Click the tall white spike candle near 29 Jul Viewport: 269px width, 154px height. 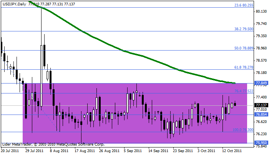pyautogui.click(x=41, y=75)
